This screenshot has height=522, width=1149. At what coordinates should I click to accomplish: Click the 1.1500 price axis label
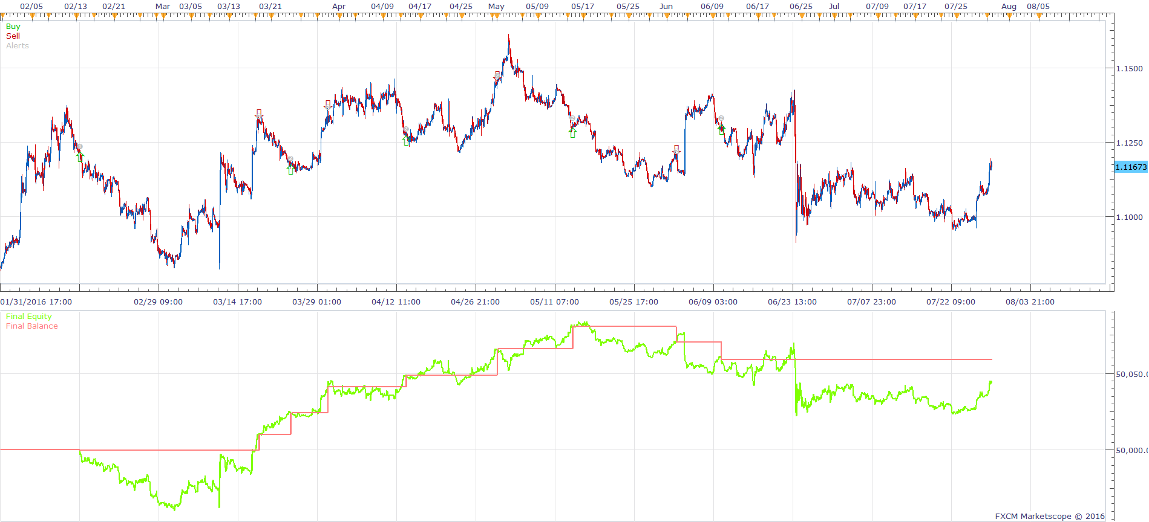[x=1130, y=68]
